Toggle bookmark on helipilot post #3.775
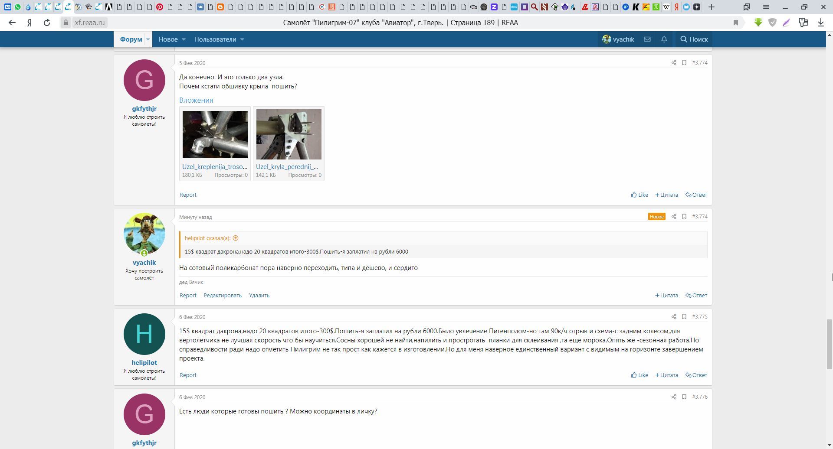Screen dimensions: 833x449 pyautogui.click(x=684, y=317)
